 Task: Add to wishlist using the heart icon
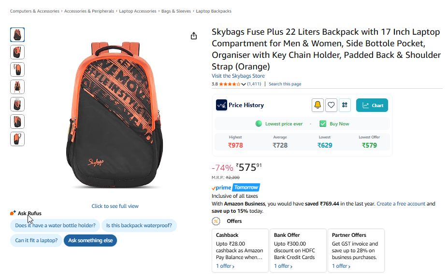click(x=331, y=105)
